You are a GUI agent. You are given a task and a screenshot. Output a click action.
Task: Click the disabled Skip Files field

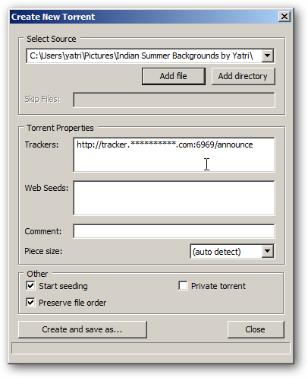(174, 100)
